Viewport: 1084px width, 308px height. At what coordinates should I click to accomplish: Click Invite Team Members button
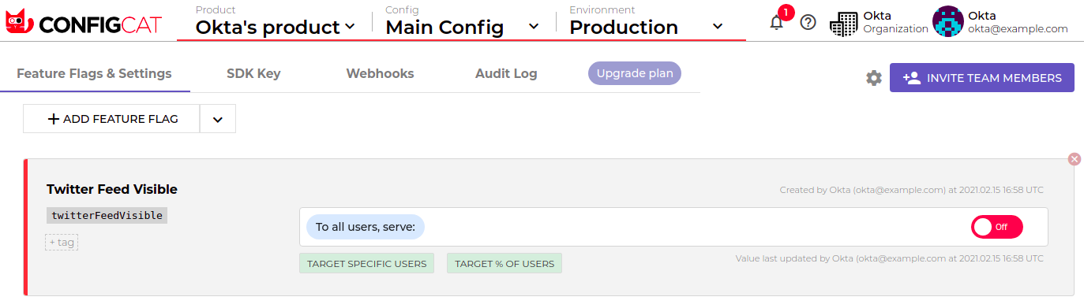pos(981,78)
